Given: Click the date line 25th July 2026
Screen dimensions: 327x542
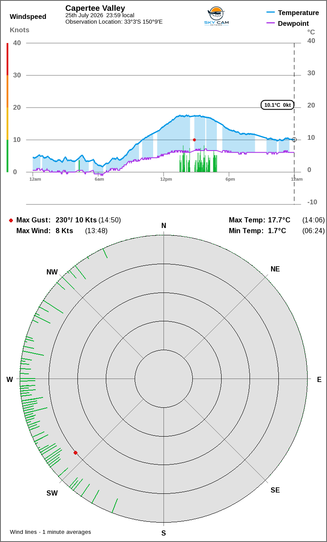Looking at the screenshot, I should point(100,15).
